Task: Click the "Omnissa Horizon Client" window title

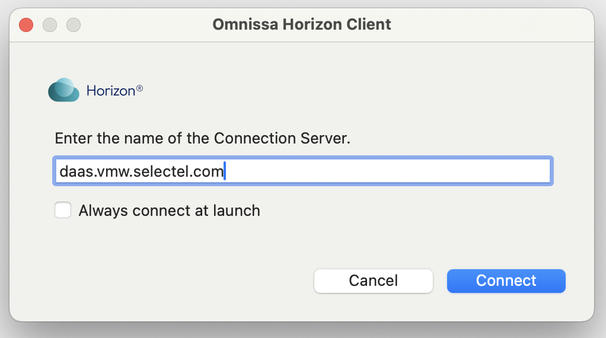Action: (301, 25)
